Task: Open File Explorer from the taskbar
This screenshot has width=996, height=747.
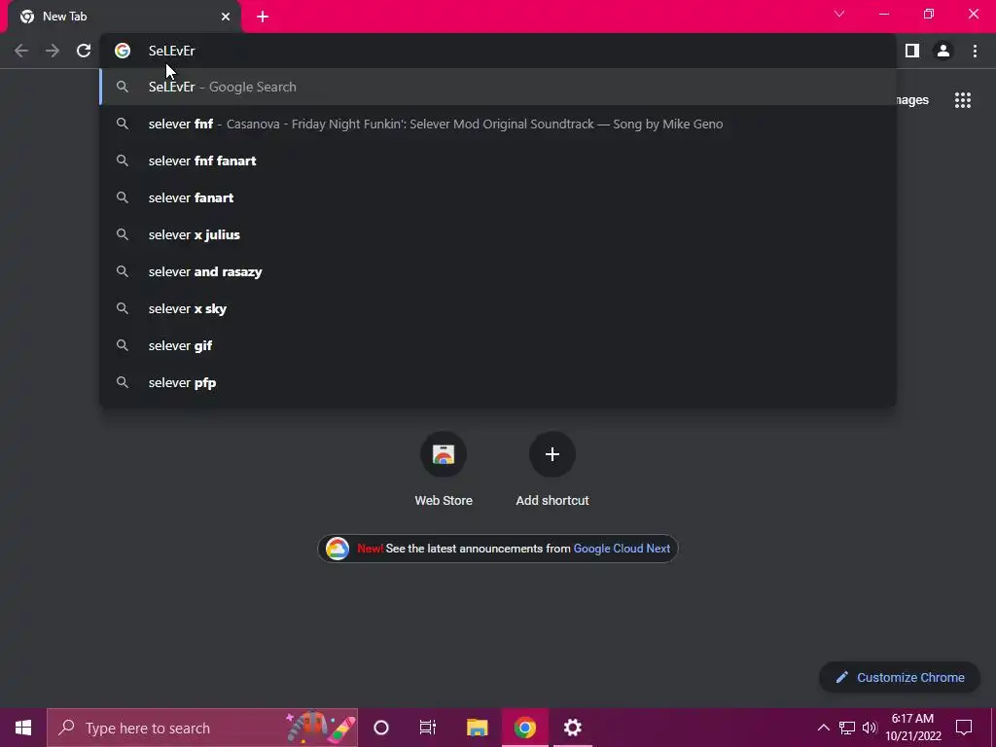Action: pyautogui.click(x=477, y=728)
